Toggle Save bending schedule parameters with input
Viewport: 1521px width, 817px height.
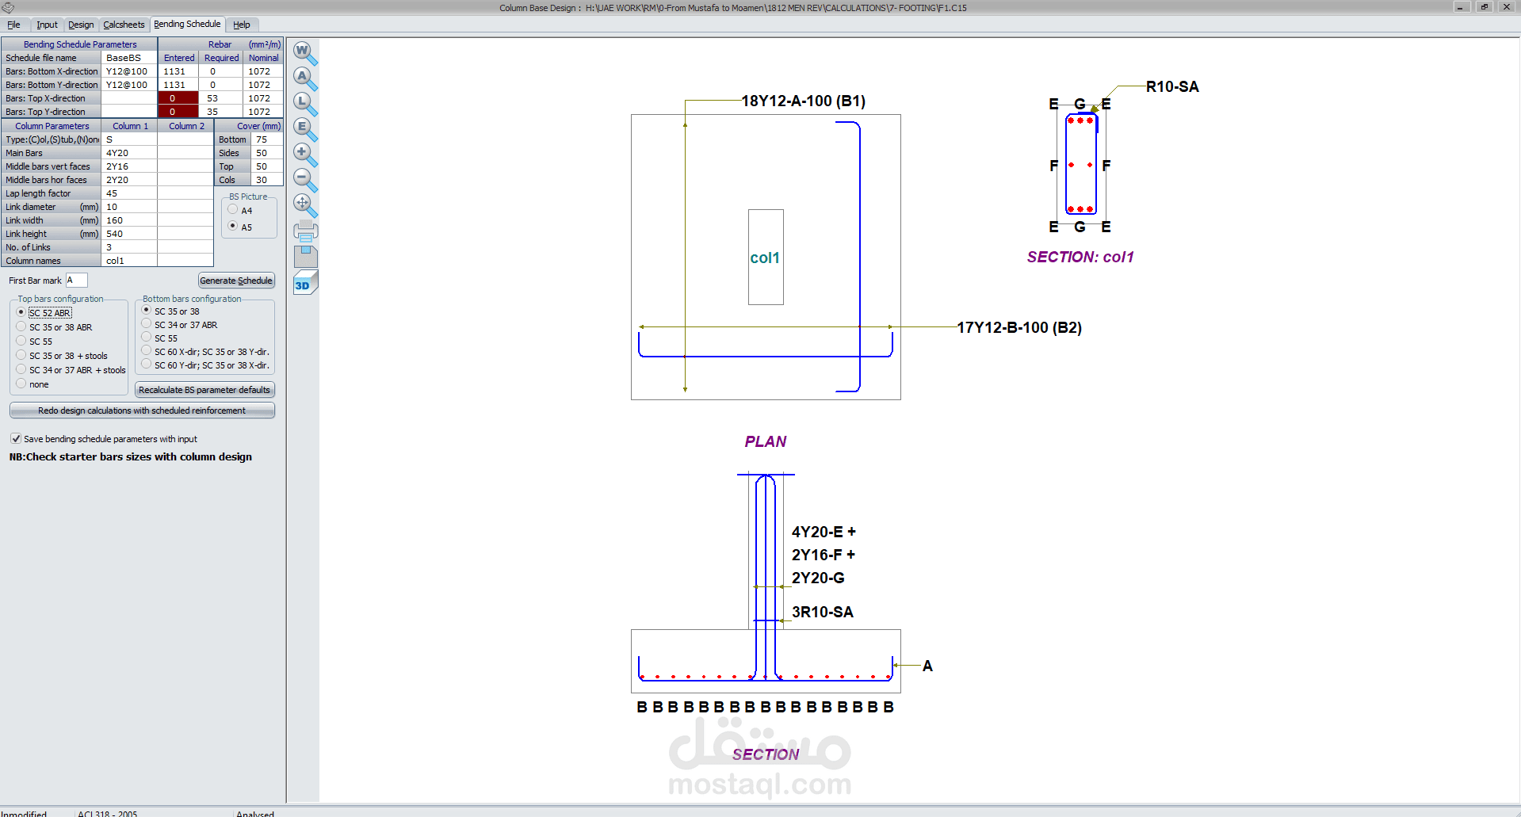pos(16,438)
